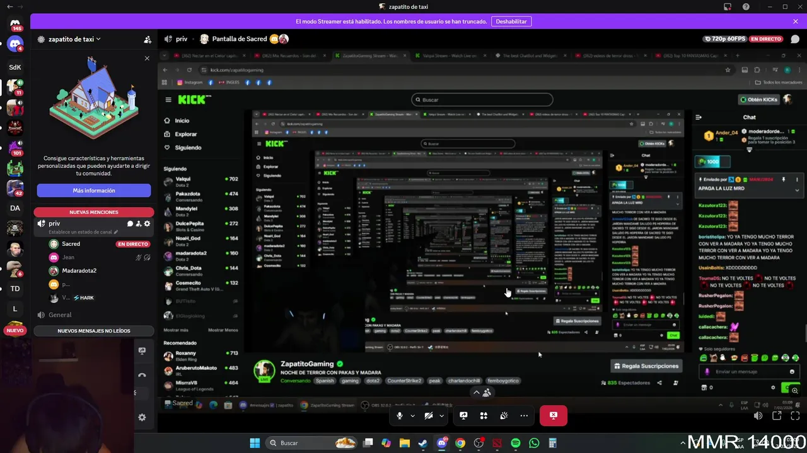This screenshot has height=453, width=807.
Task: Disconnect with red hang-up button
Action: tap(553, 415)
